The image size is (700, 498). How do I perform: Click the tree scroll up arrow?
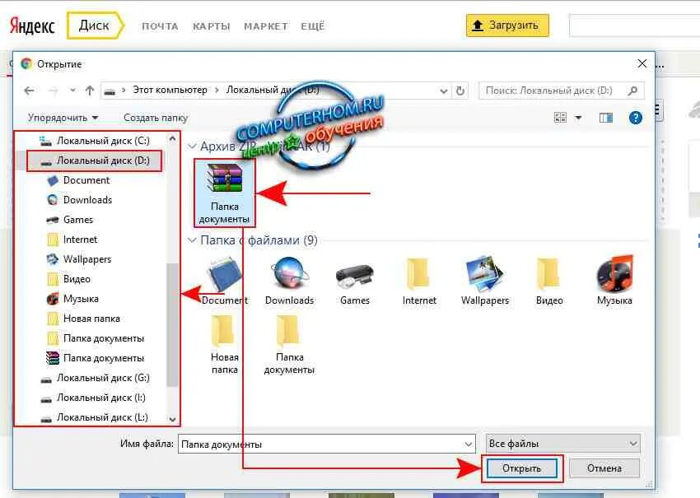pos(172,139)
